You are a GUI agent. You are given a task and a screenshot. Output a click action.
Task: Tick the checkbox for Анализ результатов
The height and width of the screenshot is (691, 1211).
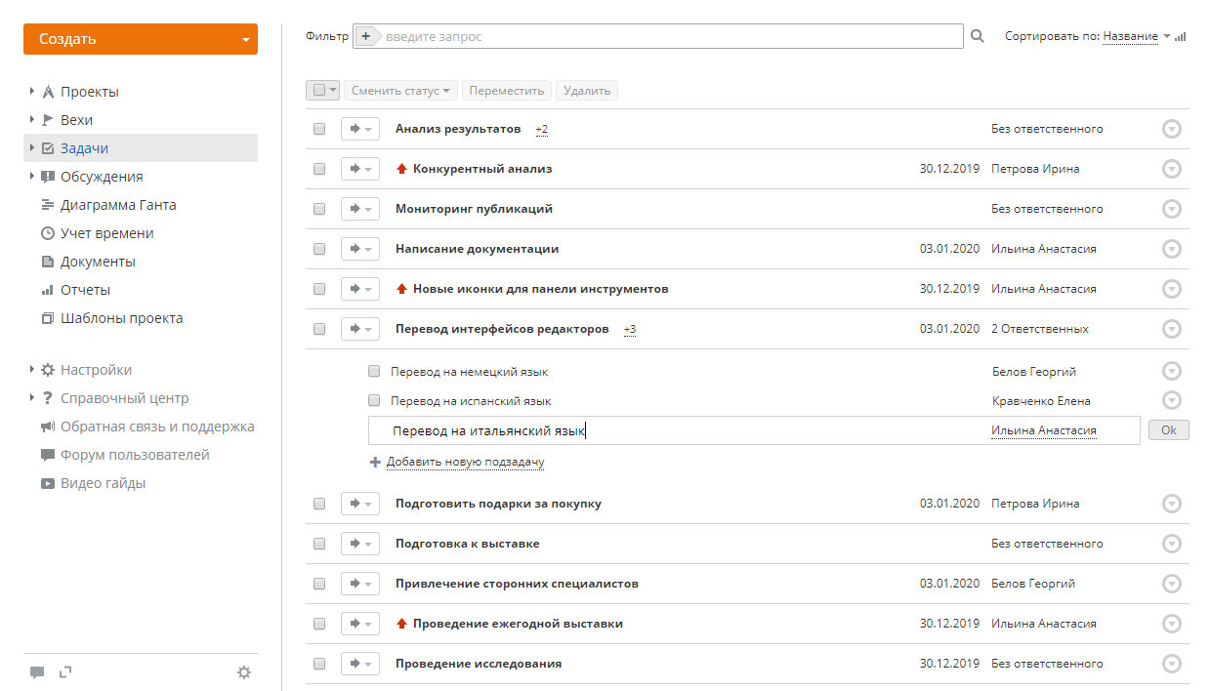click(x=319, y=129)
